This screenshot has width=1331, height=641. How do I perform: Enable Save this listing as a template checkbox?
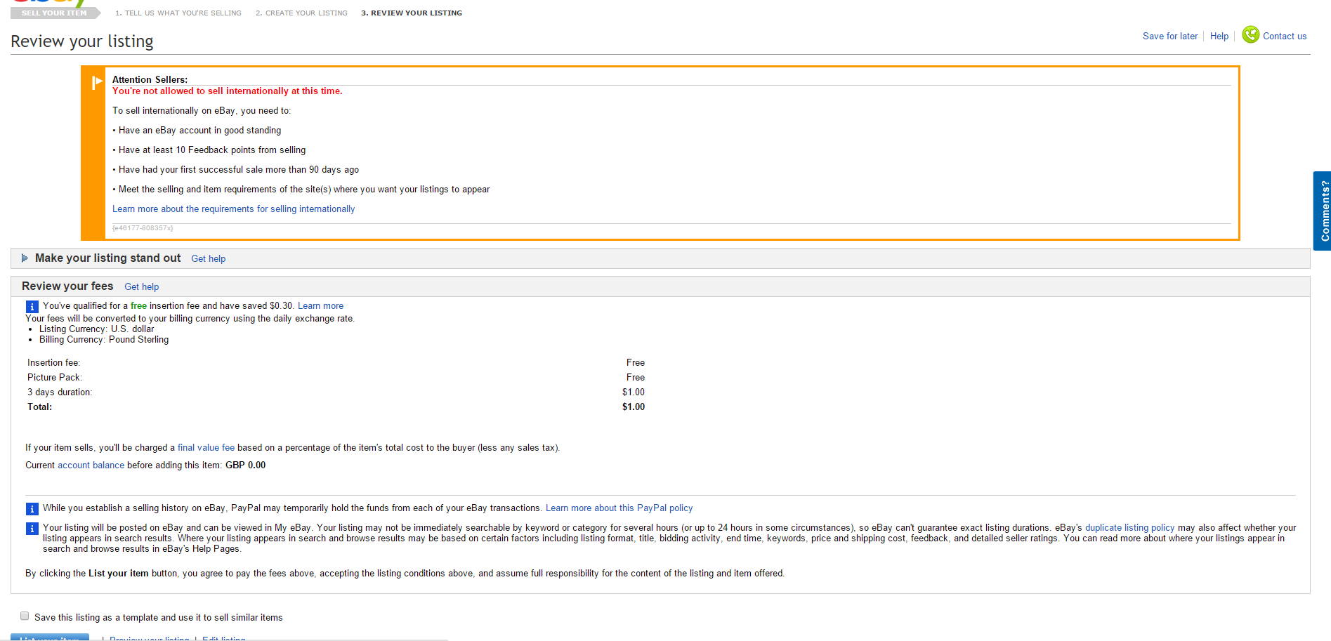(x=25, y=616)
